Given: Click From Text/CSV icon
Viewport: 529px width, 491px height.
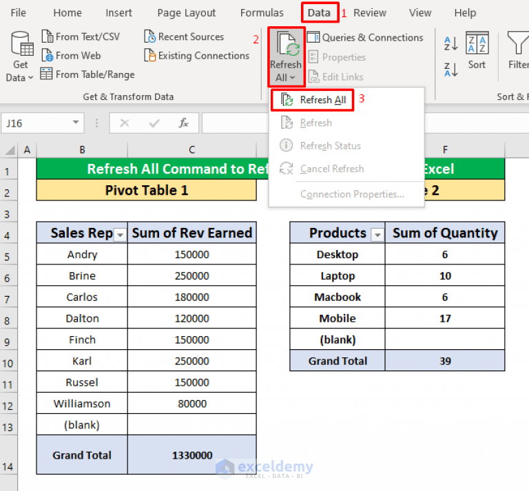Looking at the screenshot, I should [x=48, y=36].
